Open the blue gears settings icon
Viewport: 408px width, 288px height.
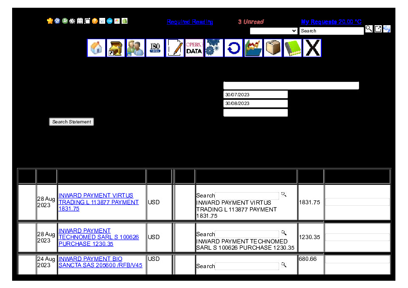[214, 48]
